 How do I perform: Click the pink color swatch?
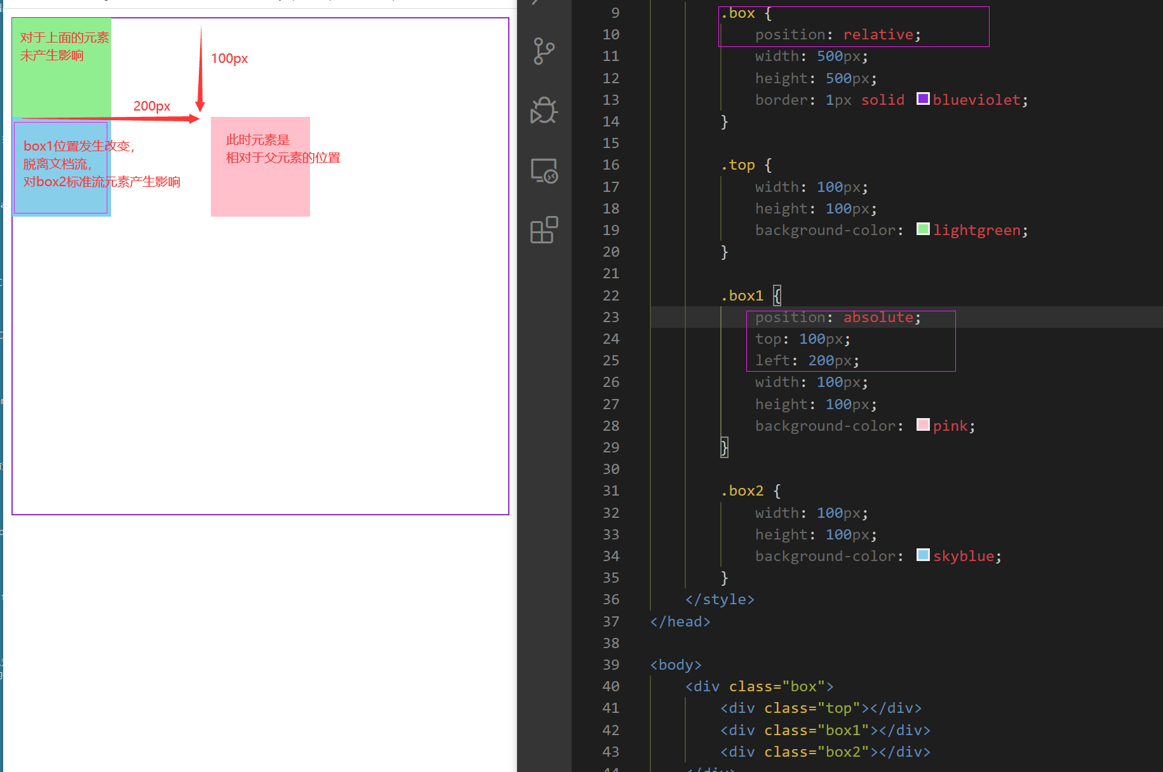(924, 425)
